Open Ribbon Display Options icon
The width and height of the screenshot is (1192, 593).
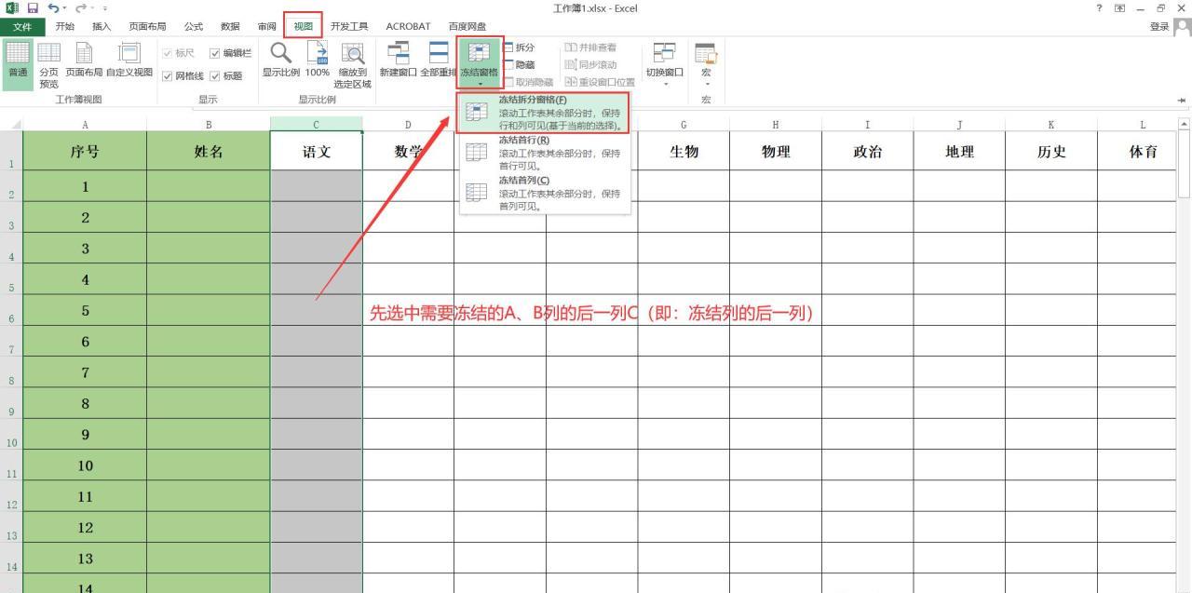(x=1119, y=8)
